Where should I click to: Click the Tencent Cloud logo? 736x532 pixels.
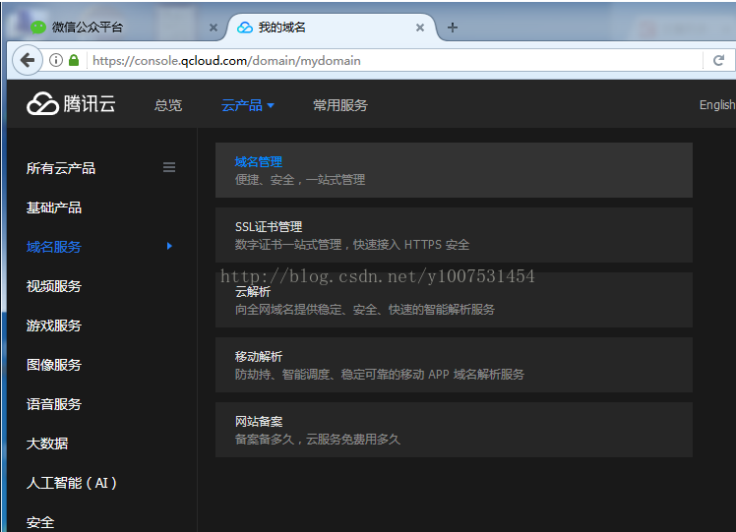[71, 104]
